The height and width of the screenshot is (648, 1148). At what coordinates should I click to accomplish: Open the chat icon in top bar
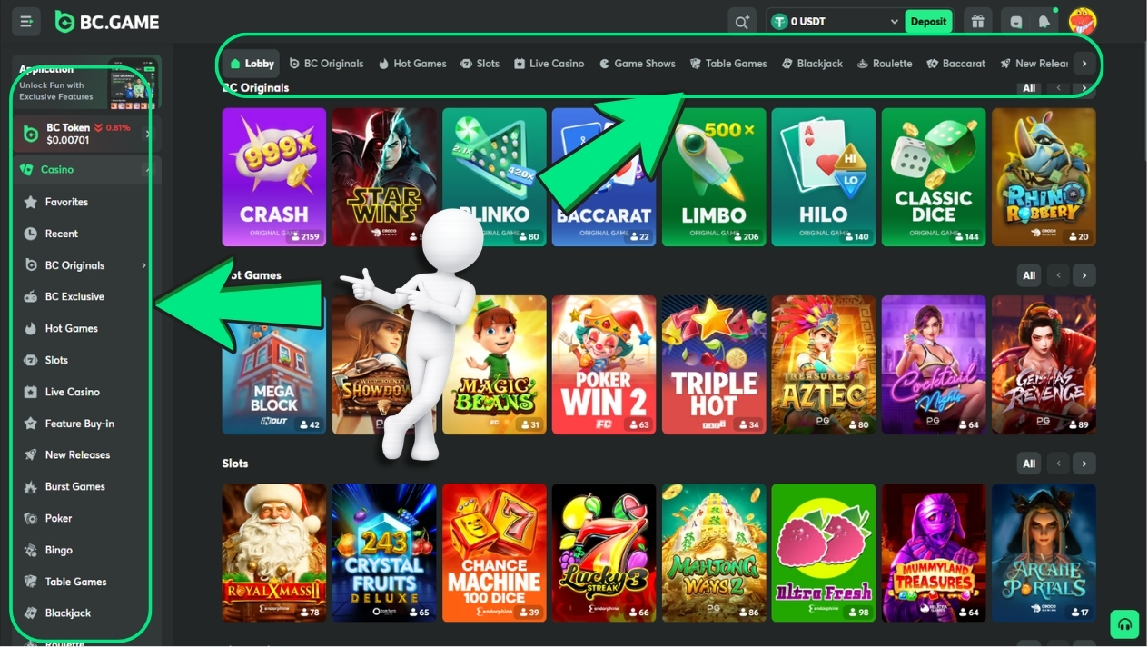1017,20
